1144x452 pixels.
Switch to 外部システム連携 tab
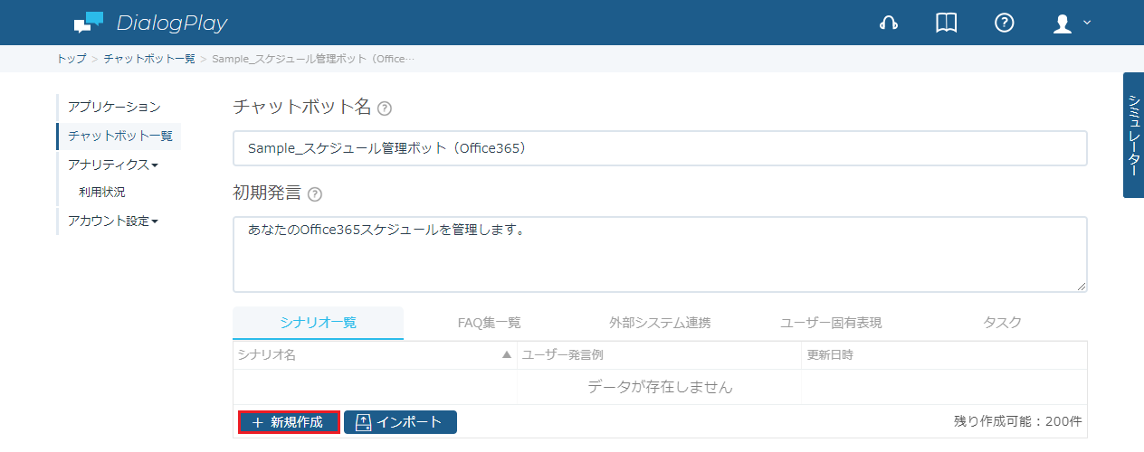(660, 323)
